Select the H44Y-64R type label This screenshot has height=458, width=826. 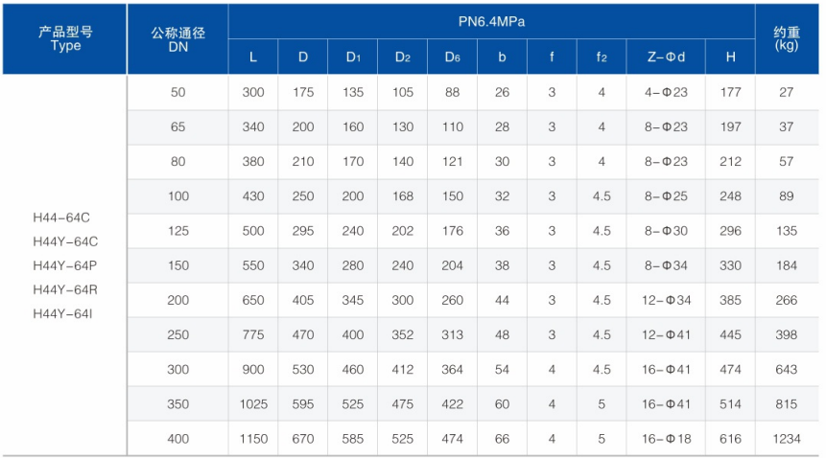65,290
